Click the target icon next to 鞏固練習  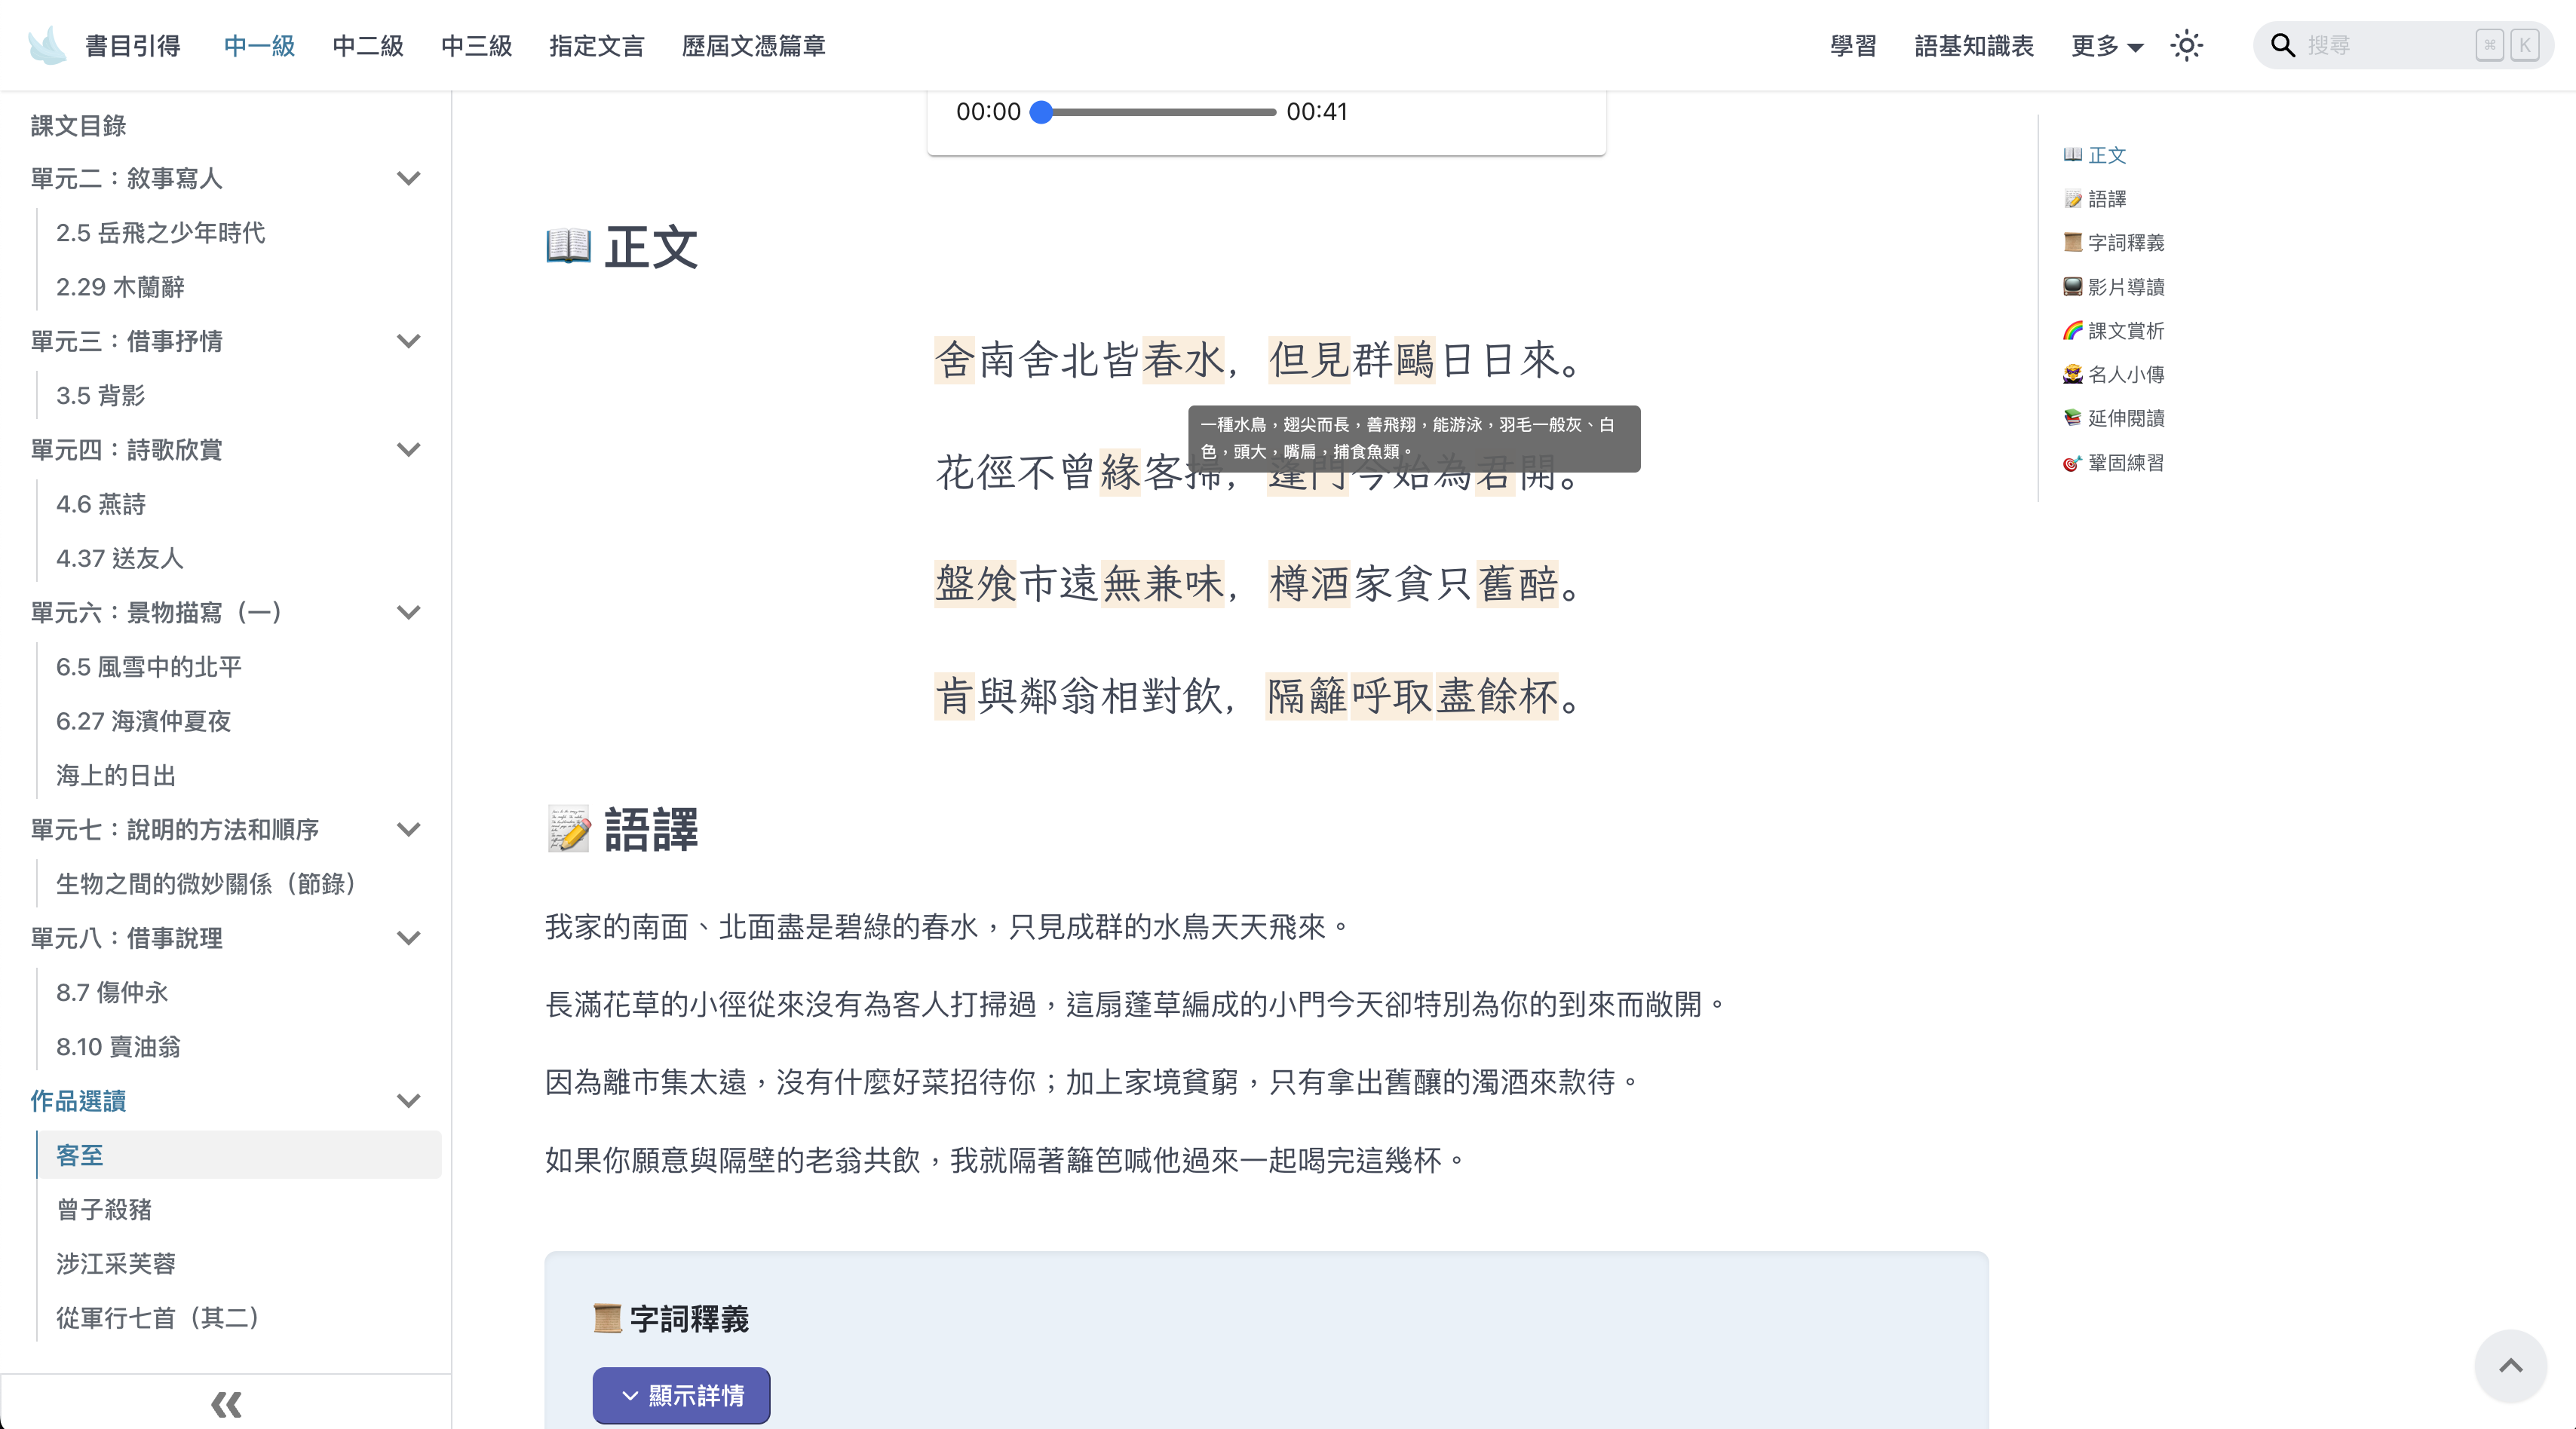(2072, 463)
